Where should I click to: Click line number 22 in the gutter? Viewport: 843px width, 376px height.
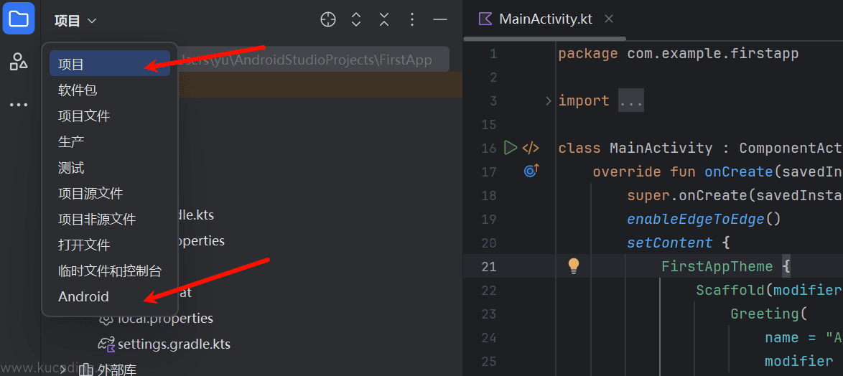(489, 290)
